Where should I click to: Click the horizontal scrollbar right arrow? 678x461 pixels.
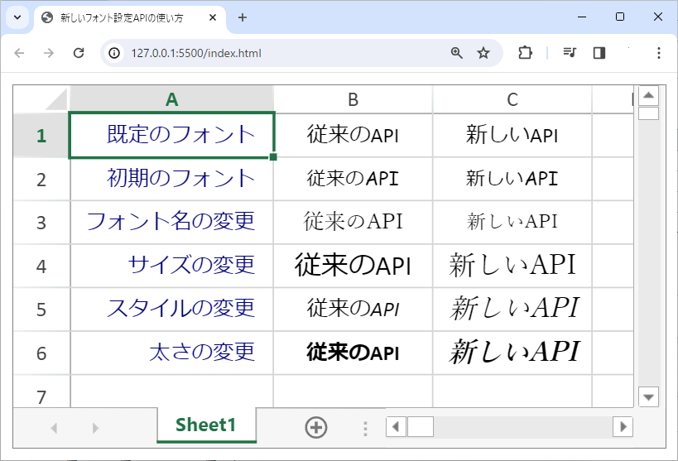[623, 427]
